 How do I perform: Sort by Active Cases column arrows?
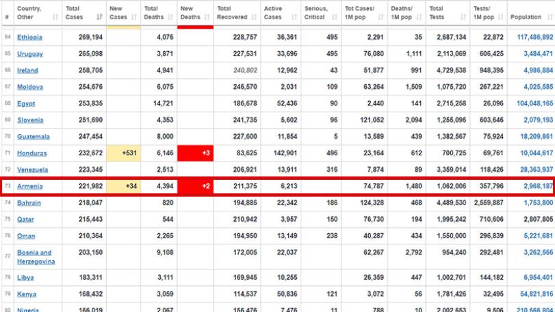coord(294,17)
